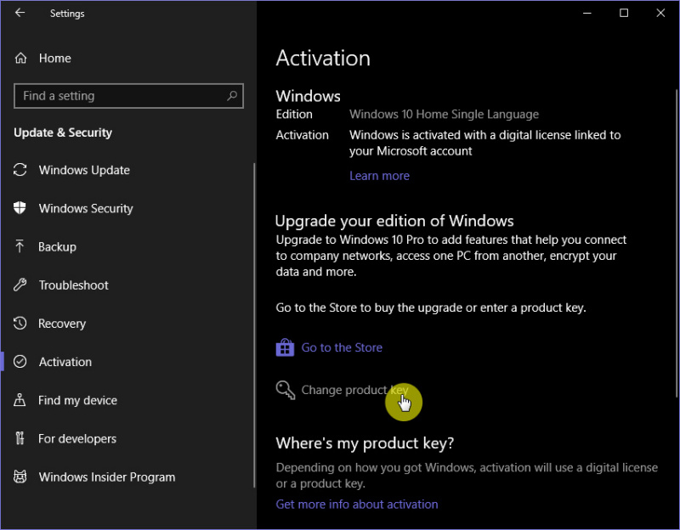The width and height of the screenshot is (680, 530).
Task: Open Troubleshoot settings
Action: point(74,285)
